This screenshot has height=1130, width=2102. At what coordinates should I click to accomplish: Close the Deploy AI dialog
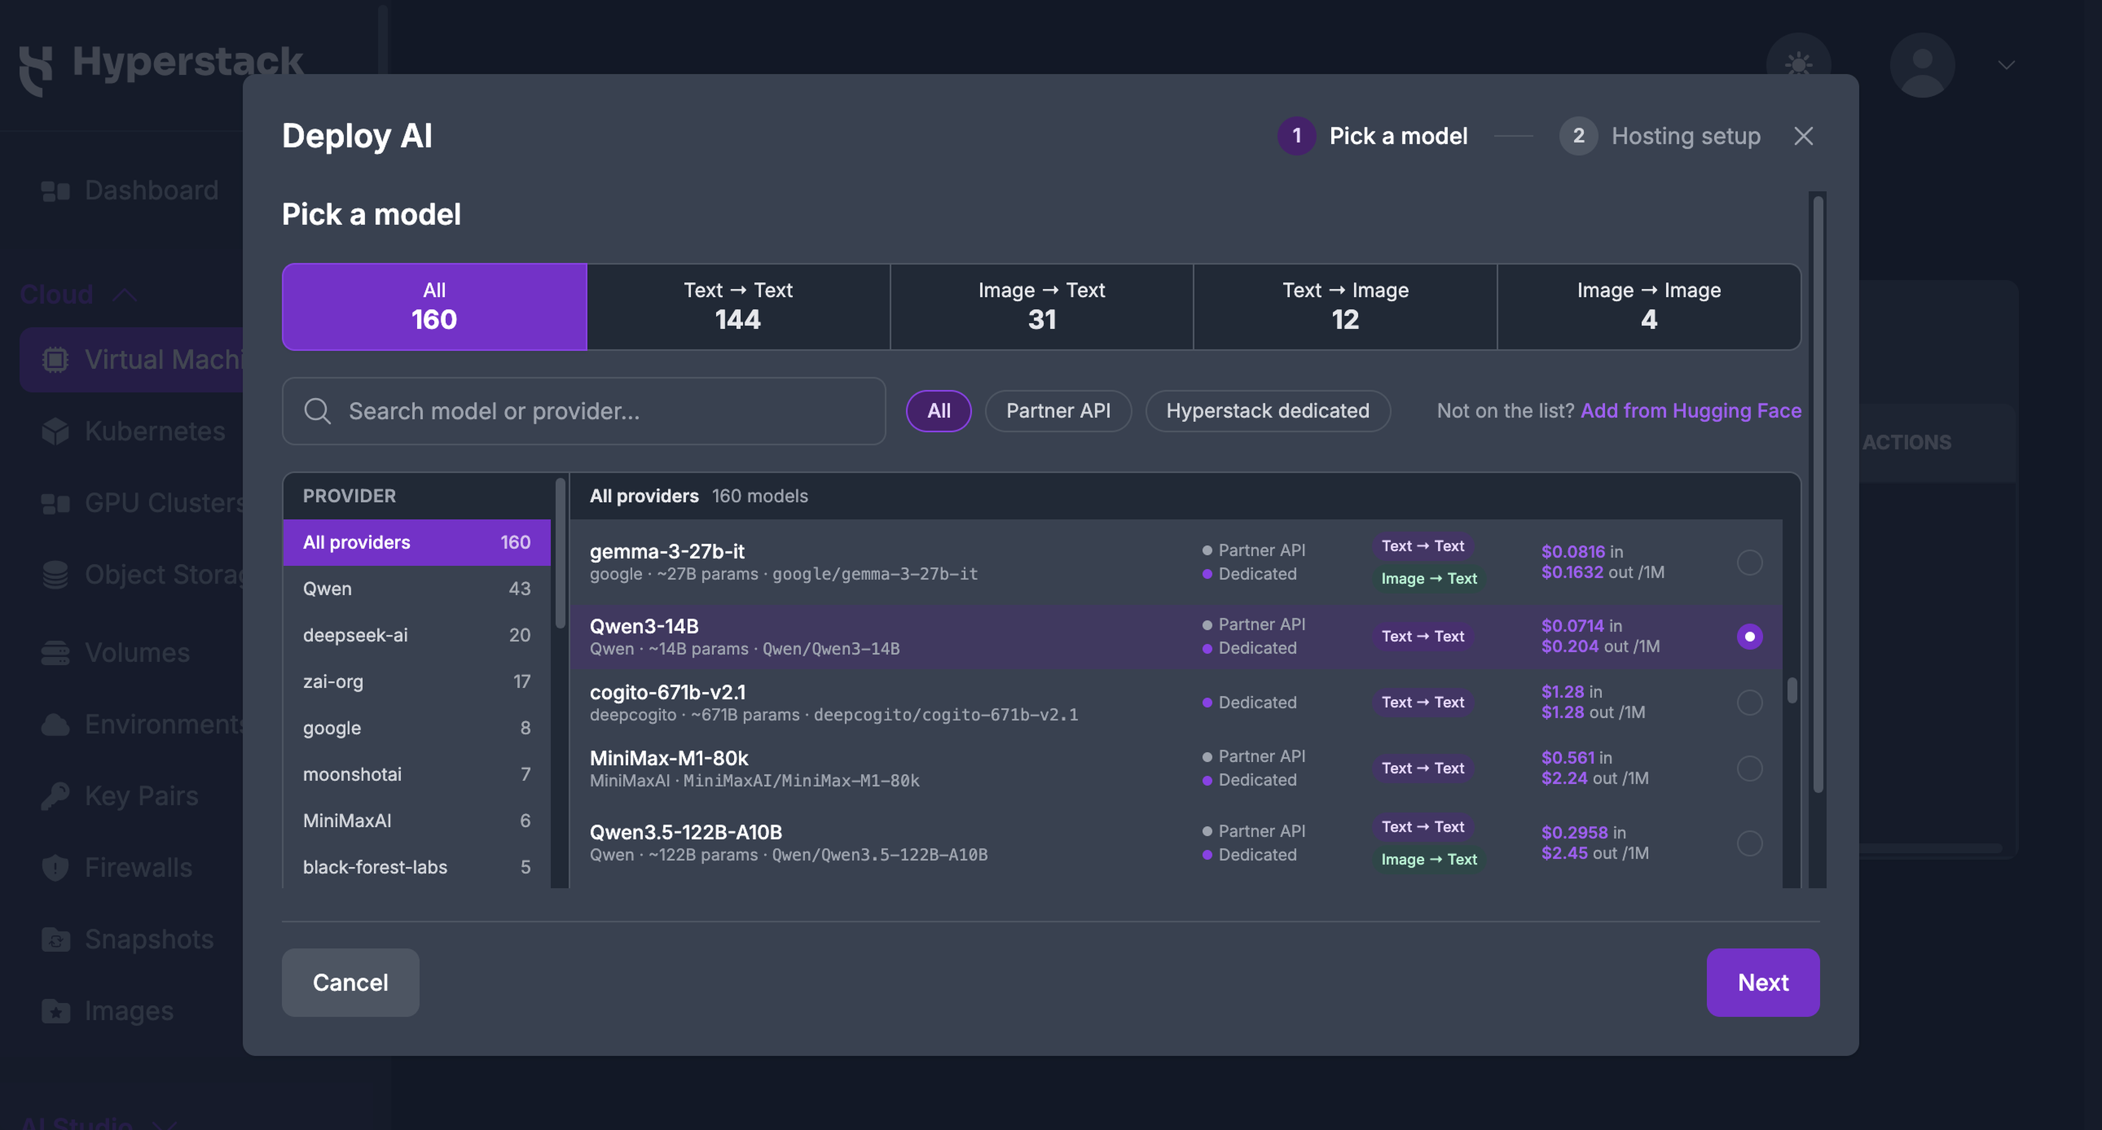tap(1803, 136)
